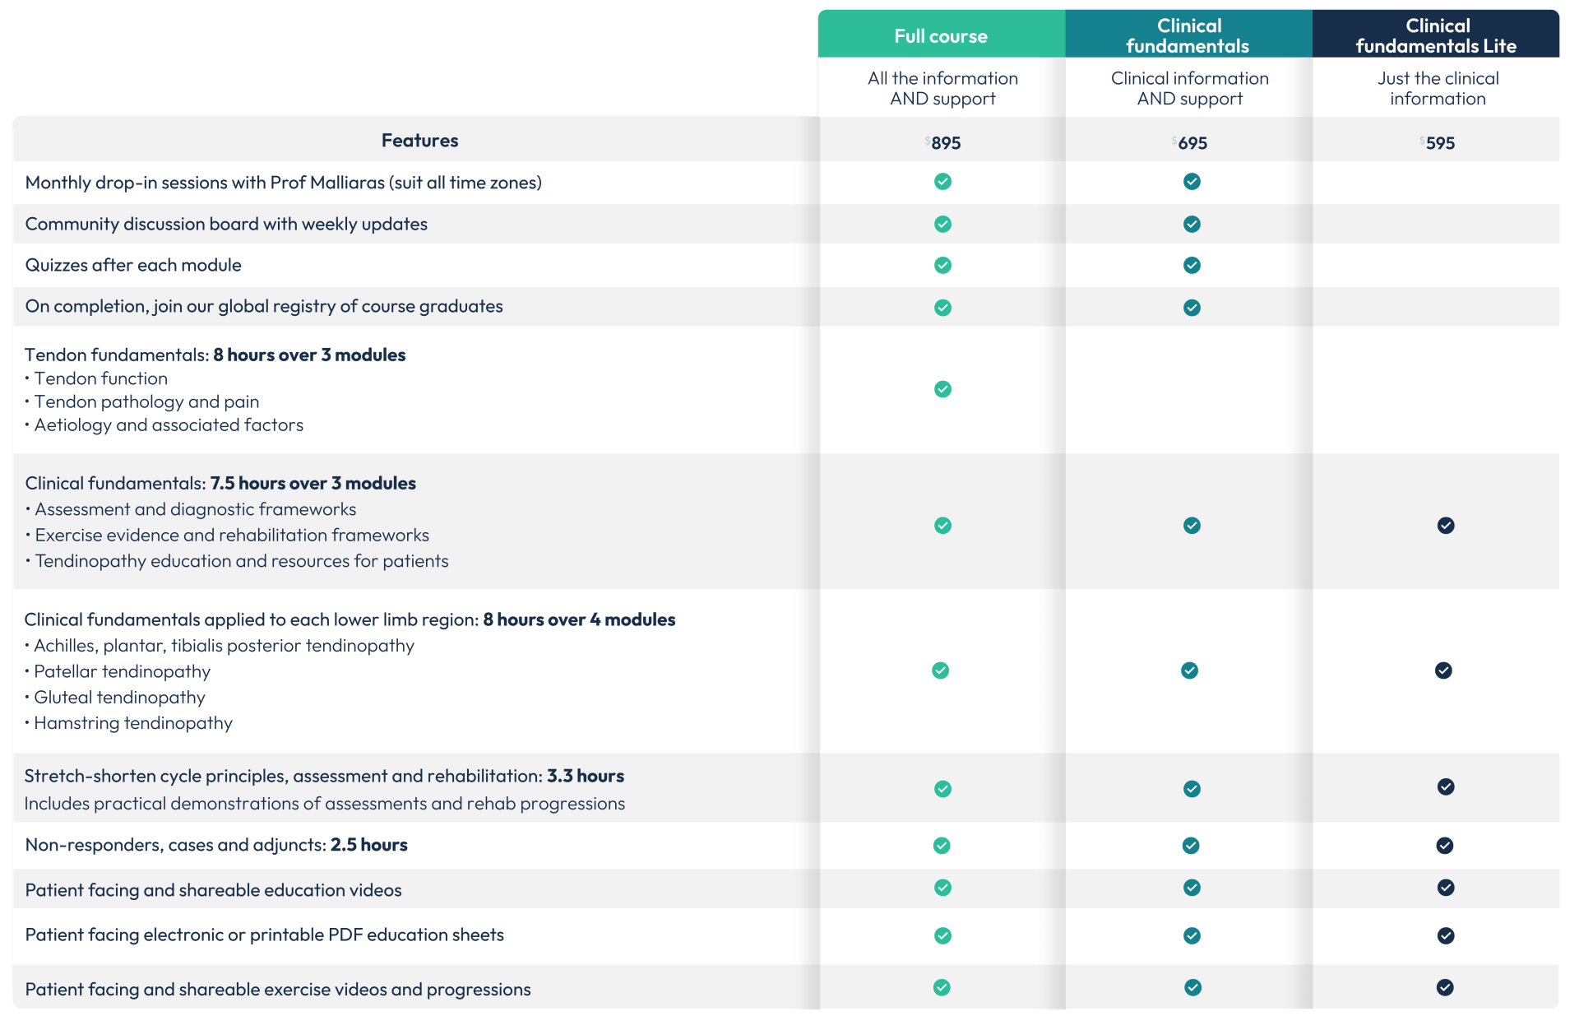Click the 695 price for Clinical fundamentals
Viewport: 1579px width, 1016px height.
coord(1192,143)
